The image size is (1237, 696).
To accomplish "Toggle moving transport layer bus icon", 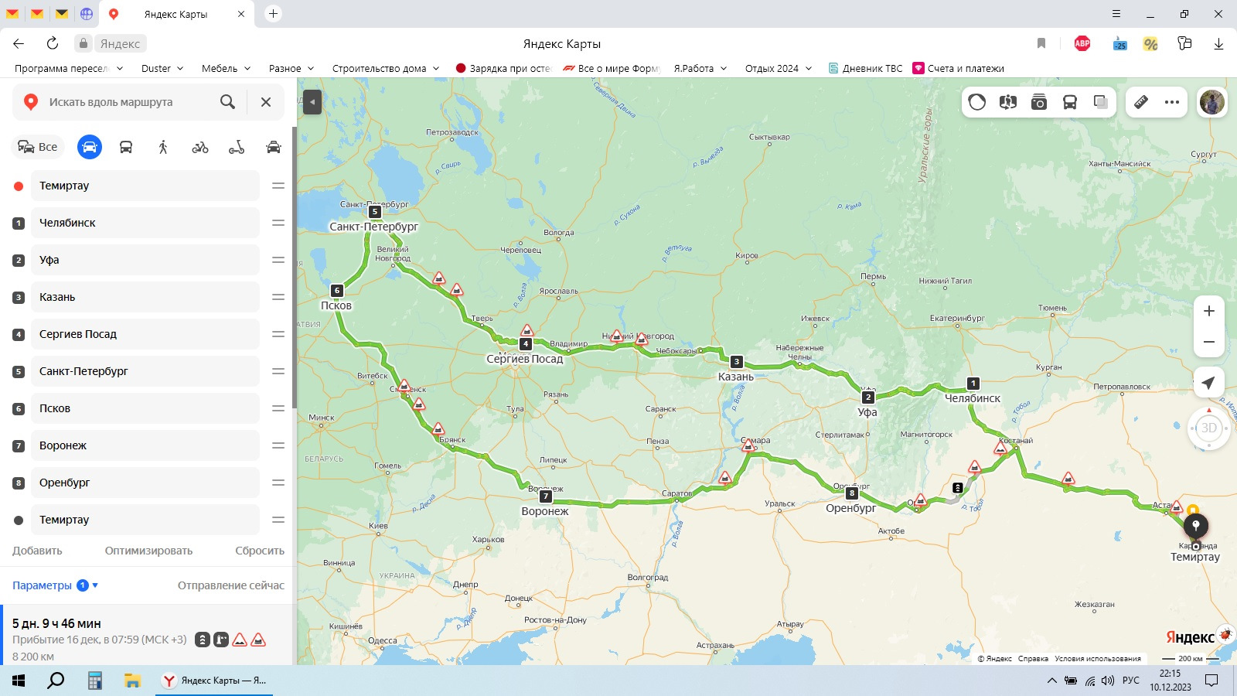I will pyautogui.click(x=1070, y=102).
